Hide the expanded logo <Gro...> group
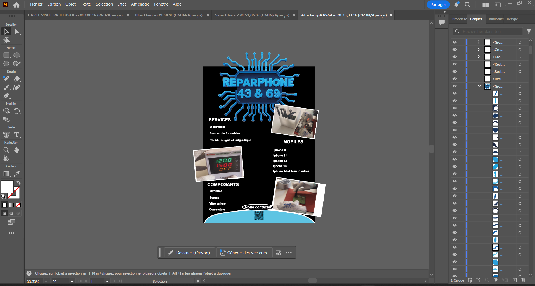The width and height of the screenshot is (535, 286). click(x=455, y=86)
